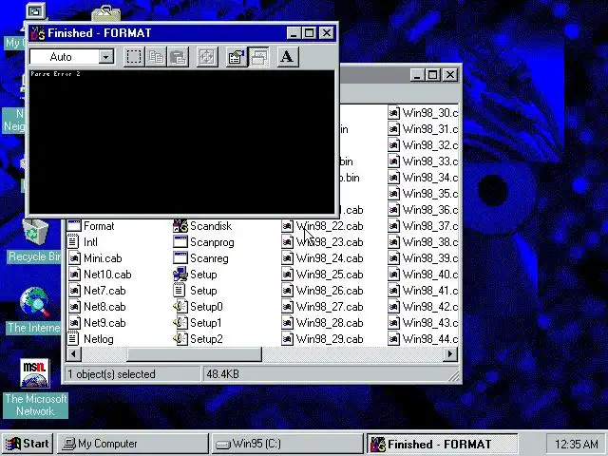Open the Auto font size dropdown
This screenshot has height=456, width=608.
105,57
